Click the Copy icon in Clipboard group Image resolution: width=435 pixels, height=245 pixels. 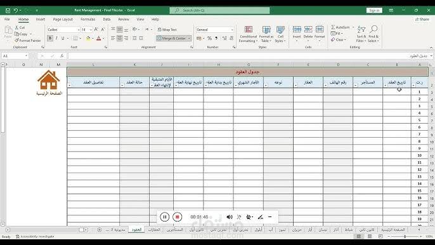16,34
